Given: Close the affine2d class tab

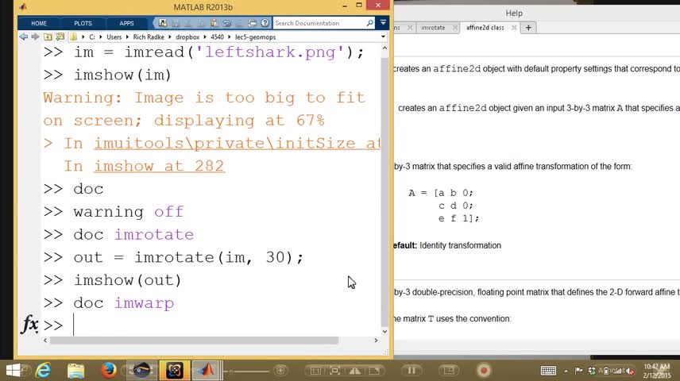Looking at the screenshot, I should tap(514, 27).
